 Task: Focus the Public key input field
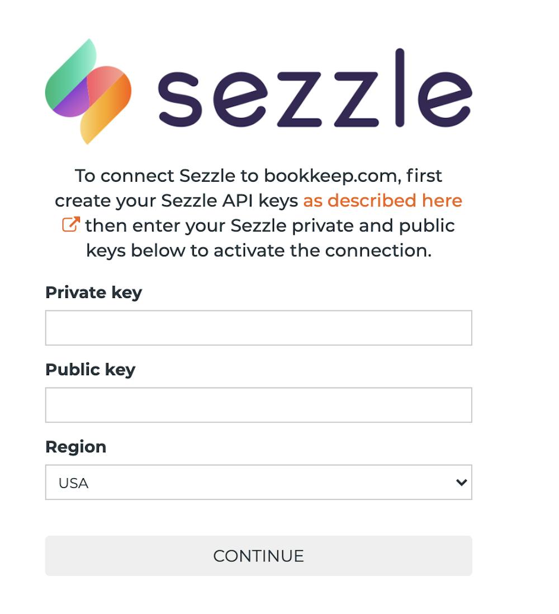pos(258,405)
